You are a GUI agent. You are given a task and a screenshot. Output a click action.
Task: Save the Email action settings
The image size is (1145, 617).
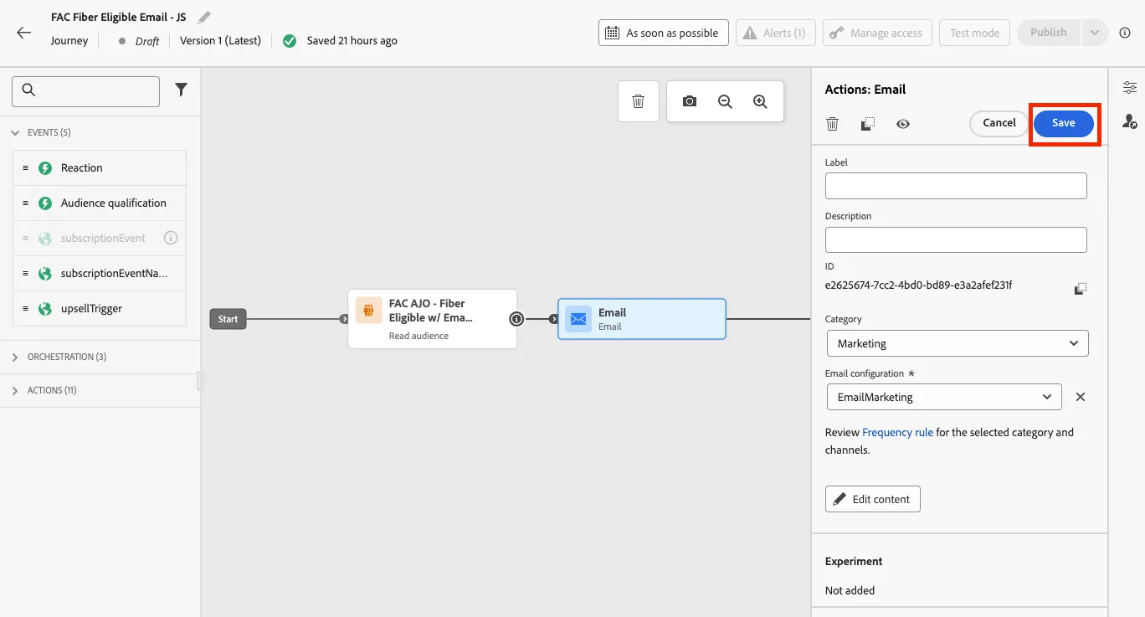coord(1063,123)
